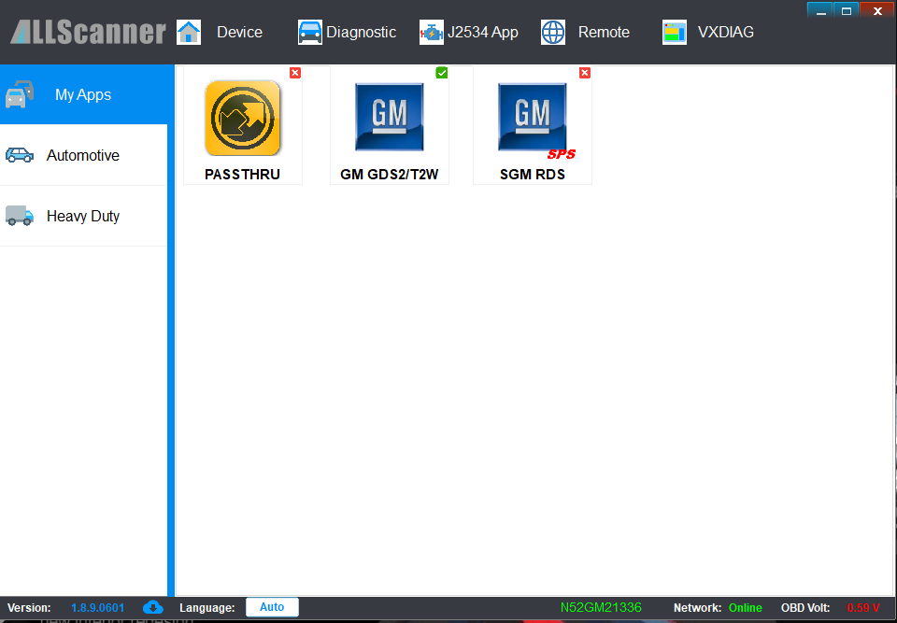Open the Diagnostic menu label

click(361, 32)
